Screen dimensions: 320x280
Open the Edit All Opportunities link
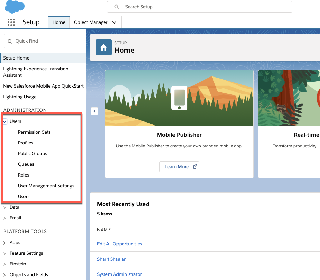119,244
